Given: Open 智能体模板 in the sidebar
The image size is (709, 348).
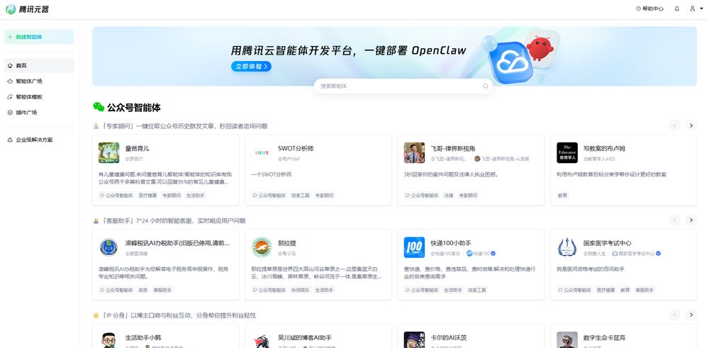Looking at the screenshot, I should pos(39,96).
